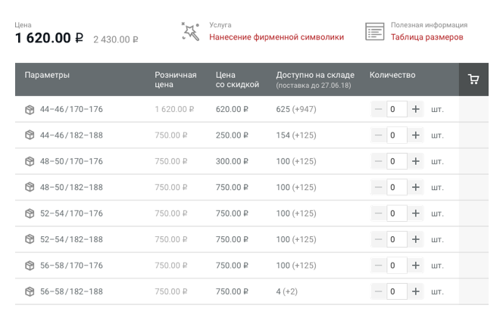This screenshot has width=503, height=327.
Task: Click box icon for 44–46/170–176 row
Action: 30,110
